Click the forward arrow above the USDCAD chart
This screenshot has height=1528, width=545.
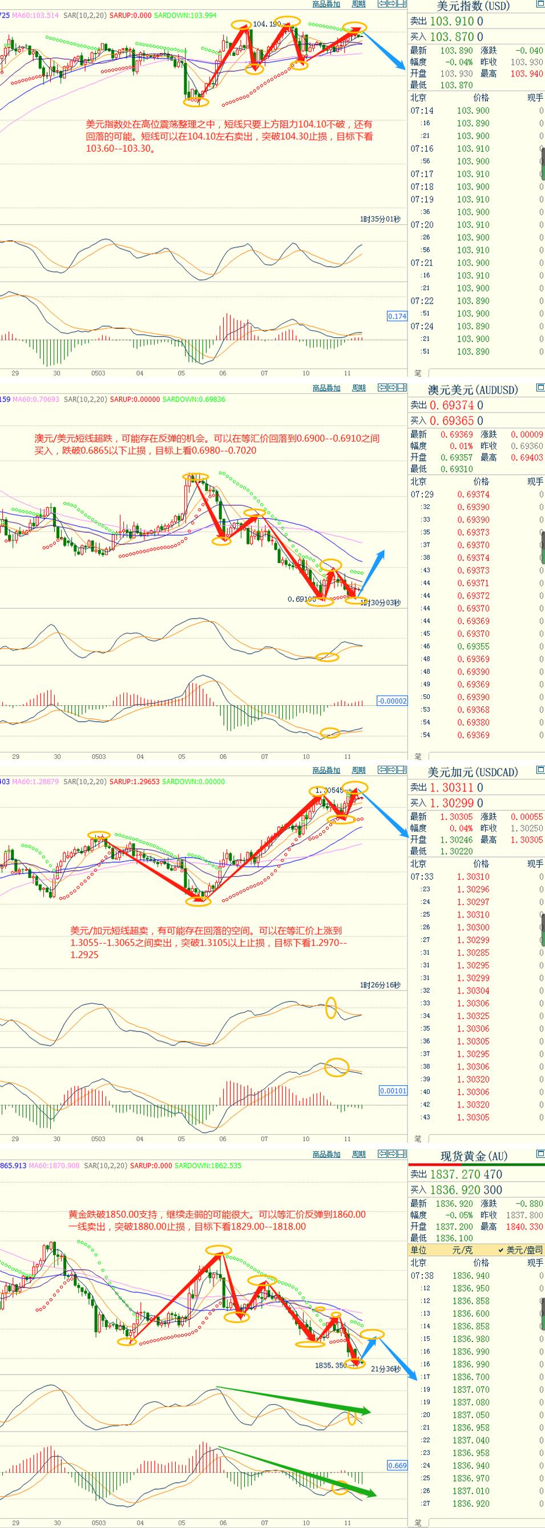(393, 770)
